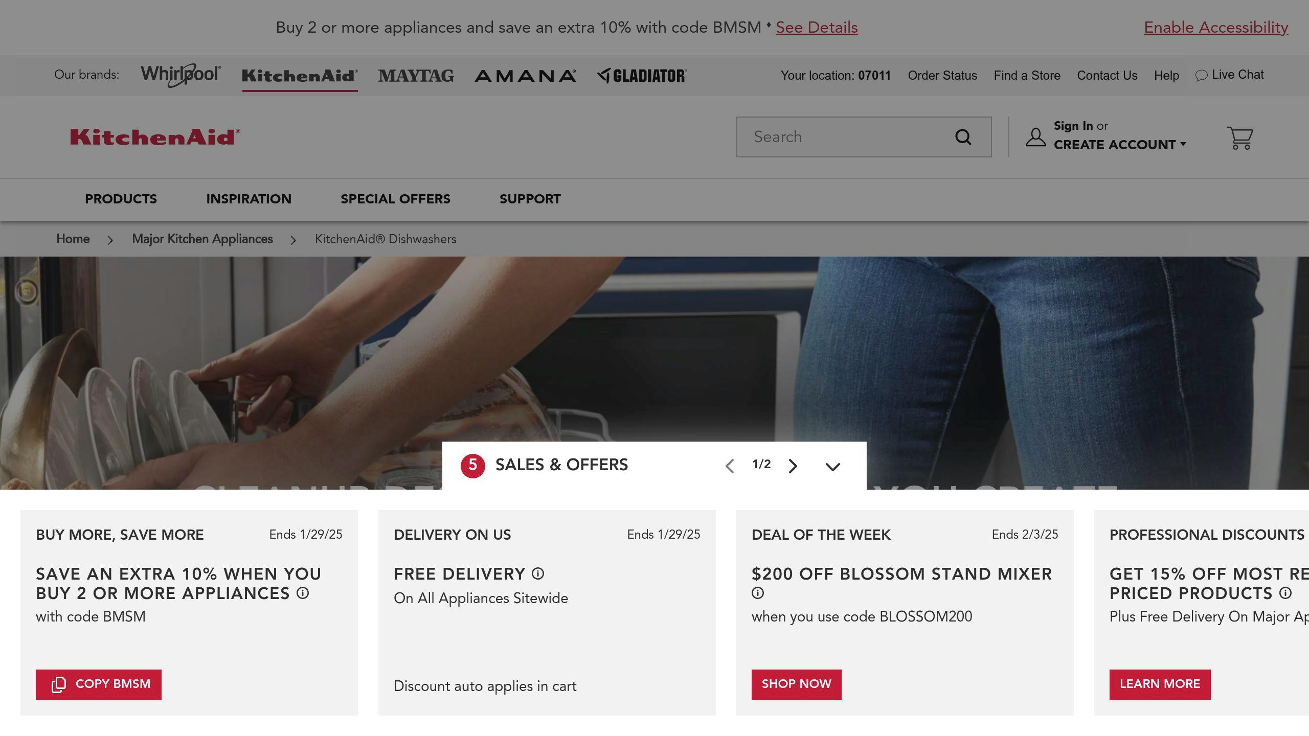The height and width of the screenshot is (736, 1309).
Task: Go to Home breadcrumb
Action: tap(73, 239)
